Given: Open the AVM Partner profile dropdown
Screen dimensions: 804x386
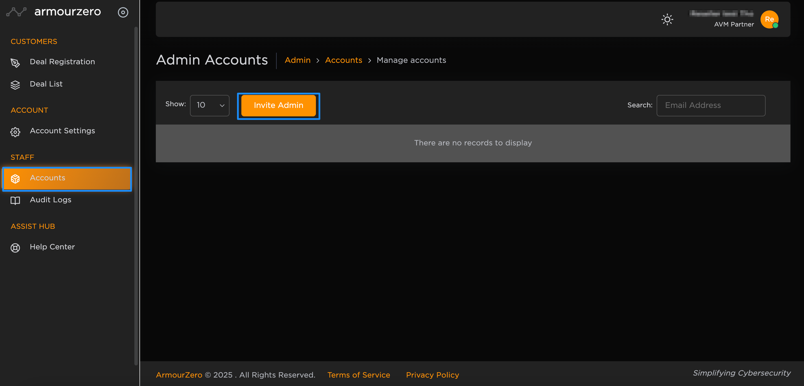Looking at the screenshot, I should pos(733,24).
